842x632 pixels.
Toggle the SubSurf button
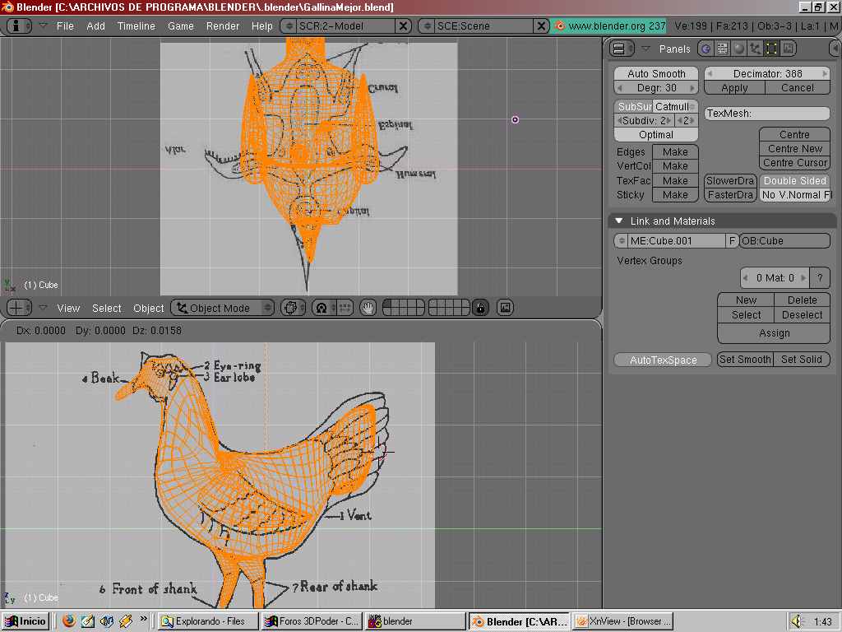click(633, 106)
